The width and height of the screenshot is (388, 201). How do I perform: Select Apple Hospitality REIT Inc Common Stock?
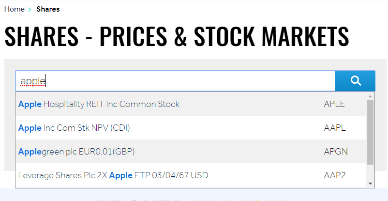99,104
